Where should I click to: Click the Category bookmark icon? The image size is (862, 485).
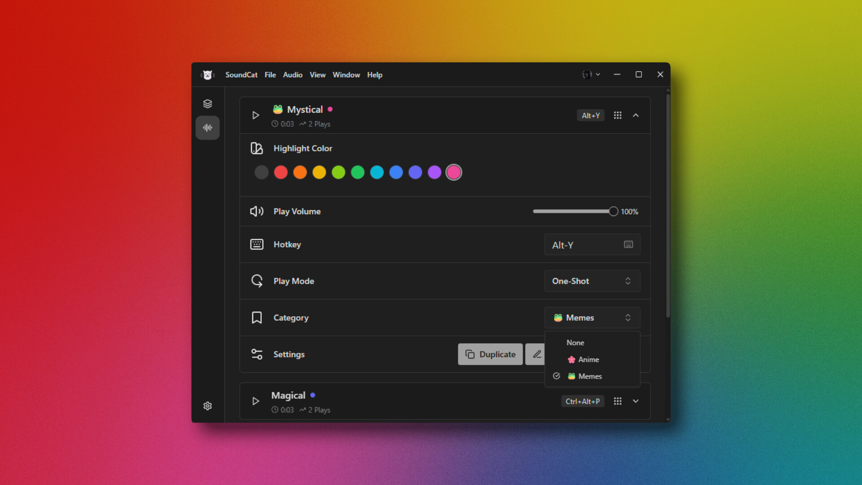(x=256, y=317)
